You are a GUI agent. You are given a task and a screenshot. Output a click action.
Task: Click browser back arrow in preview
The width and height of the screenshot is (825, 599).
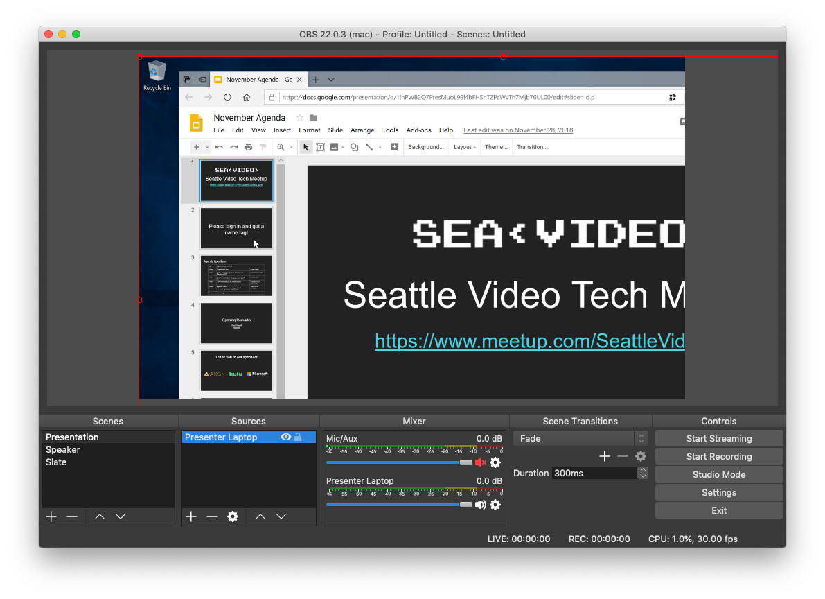tap(189, 98)
